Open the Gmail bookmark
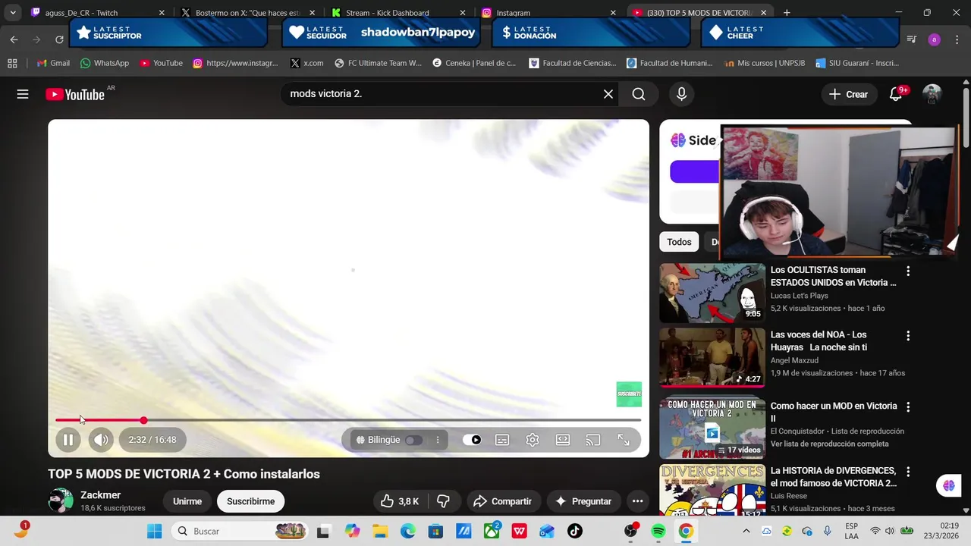Screen dimensions: 971x546 click(53, 63)
